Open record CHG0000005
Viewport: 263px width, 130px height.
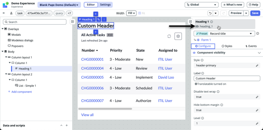click(92, 77)
